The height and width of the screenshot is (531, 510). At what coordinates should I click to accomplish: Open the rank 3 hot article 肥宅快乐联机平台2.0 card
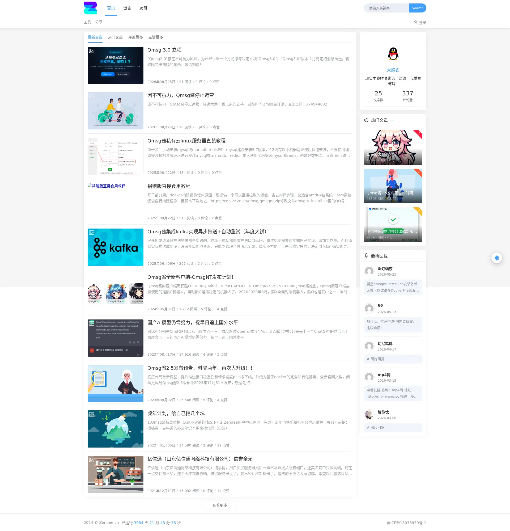(x=393, y=225)
